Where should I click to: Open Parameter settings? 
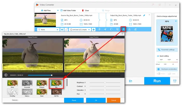[167, 50]
